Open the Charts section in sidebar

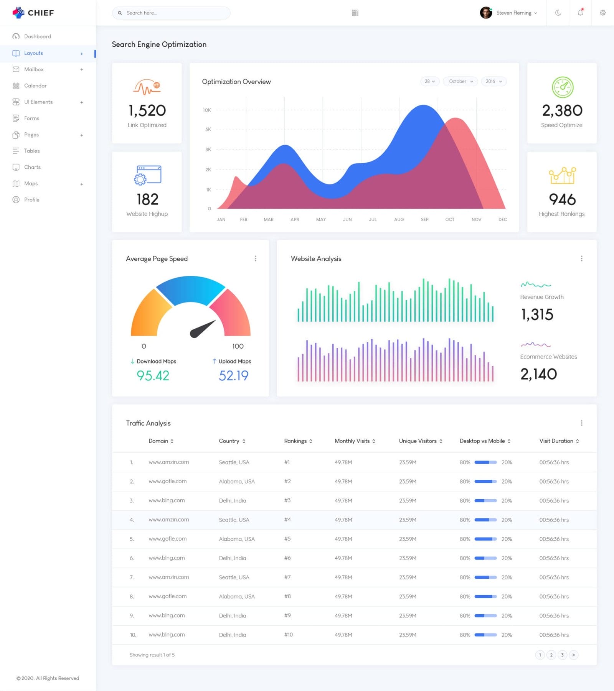[32, 167]
